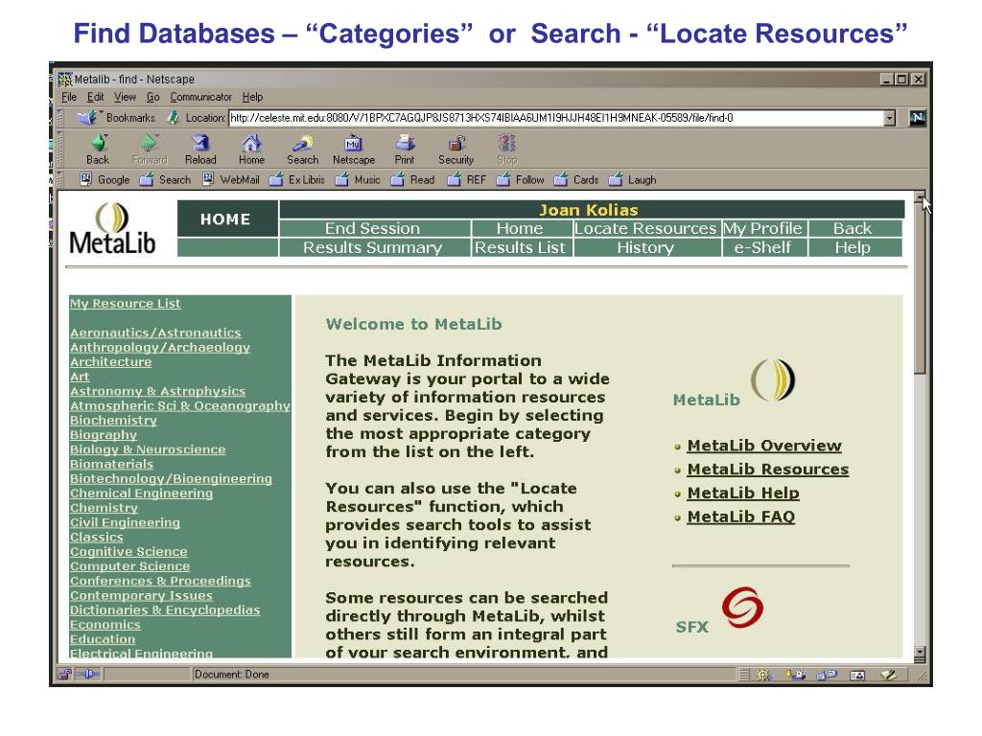
Task: Click the scrollbar down arrow
Action: coord(920,654)
